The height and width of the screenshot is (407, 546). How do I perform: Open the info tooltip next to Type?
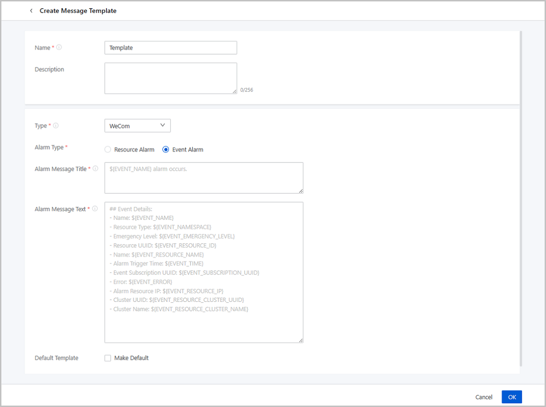pos(56,126)
